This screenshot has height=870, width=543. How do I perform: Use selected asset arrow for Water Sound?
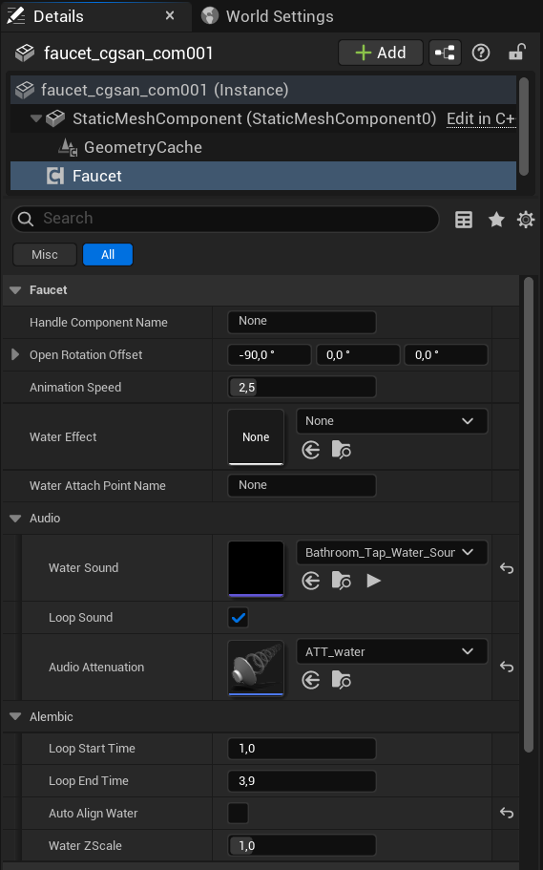coord(310,581)
